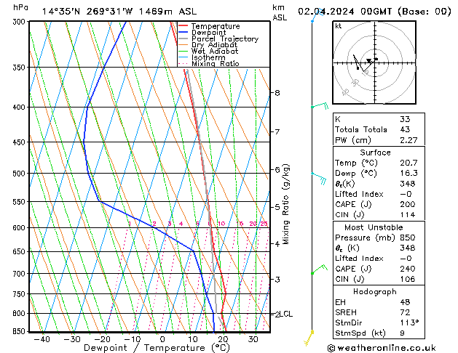458x353 pixels.
Task: Click the 'Temperature' legend entry
Action: click(216, 26)
